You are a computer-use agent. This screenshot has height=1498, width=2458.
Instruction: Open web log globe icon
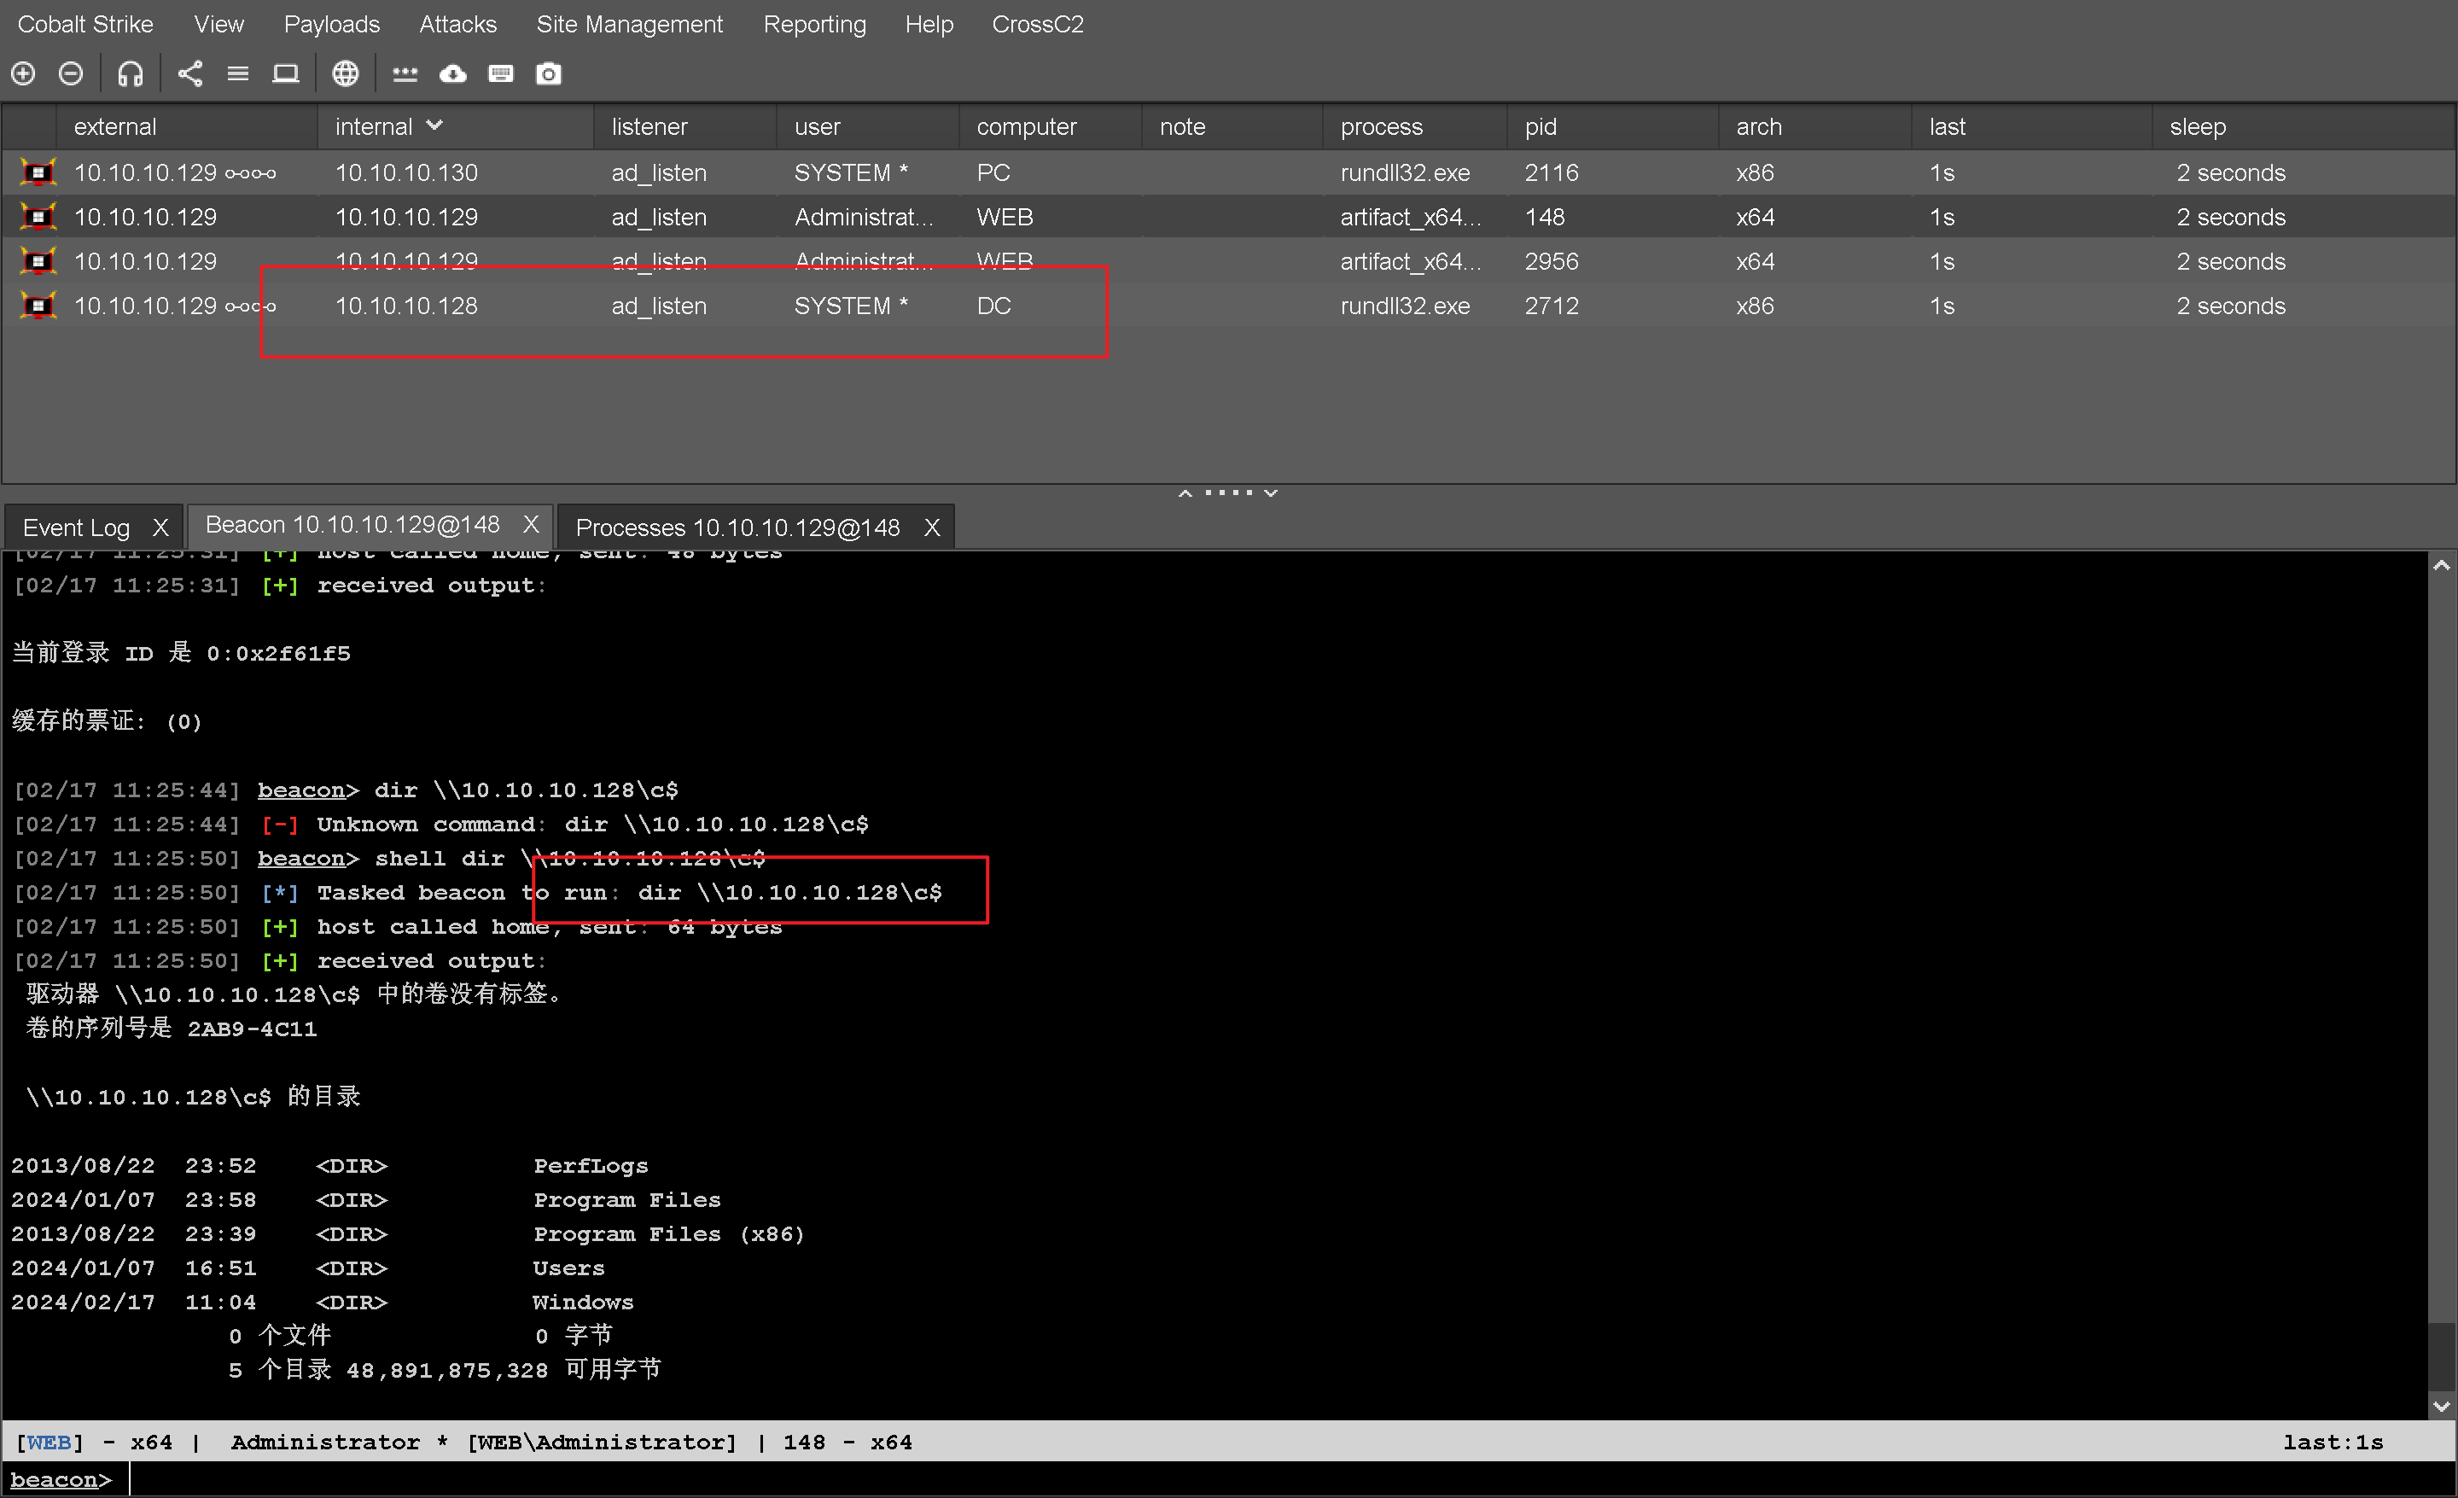pyautogui.click(x=345, y=73)
